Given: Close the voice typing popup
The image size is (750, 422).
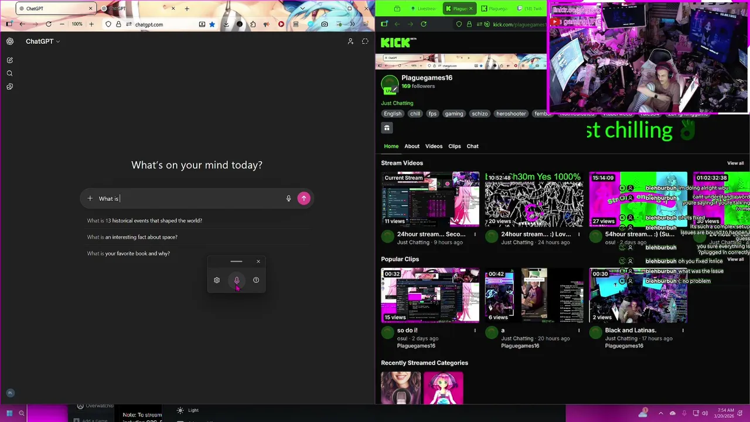Looking at the screenshot, I should click(258, 261).
